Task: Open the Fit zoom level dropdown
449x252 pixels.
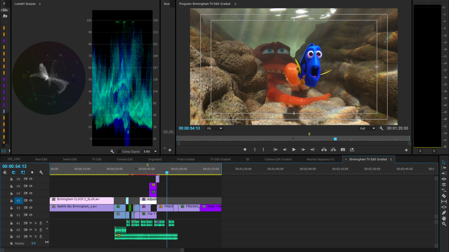Action: pos(215,129)
